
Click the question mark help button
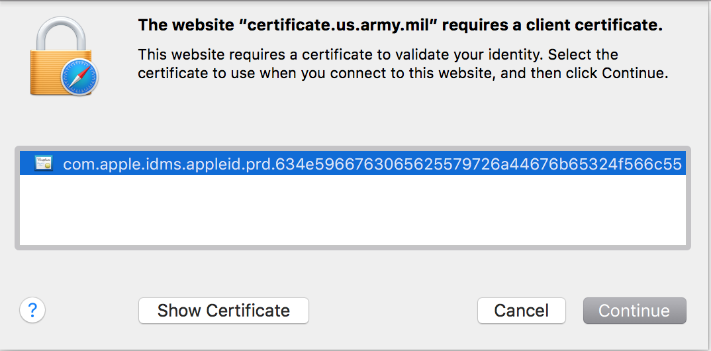[x=32, y=310]
